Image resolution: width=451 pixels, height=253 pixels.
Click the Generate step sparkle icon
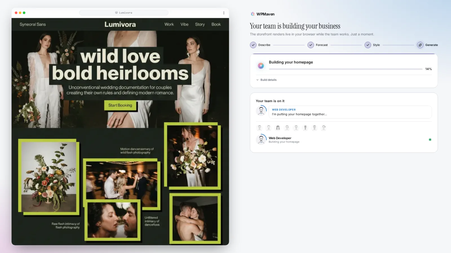click(x=420, y=45)
